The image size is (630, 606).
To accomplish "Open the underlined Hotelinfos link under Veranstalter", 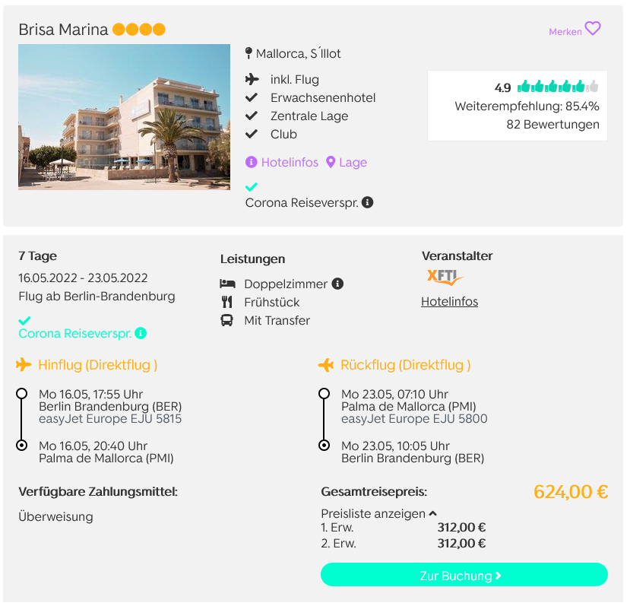I will click(x=450, y=302).
